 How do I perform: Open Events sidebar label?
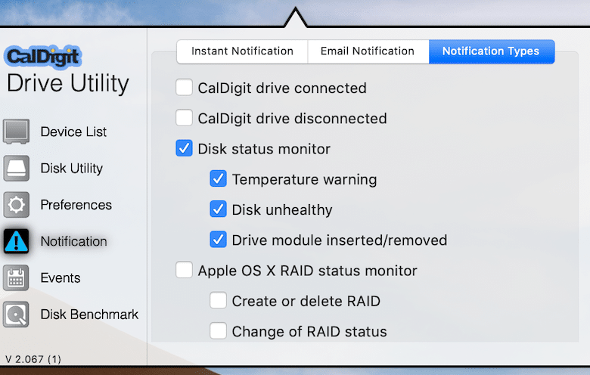[x=61, y=278]
